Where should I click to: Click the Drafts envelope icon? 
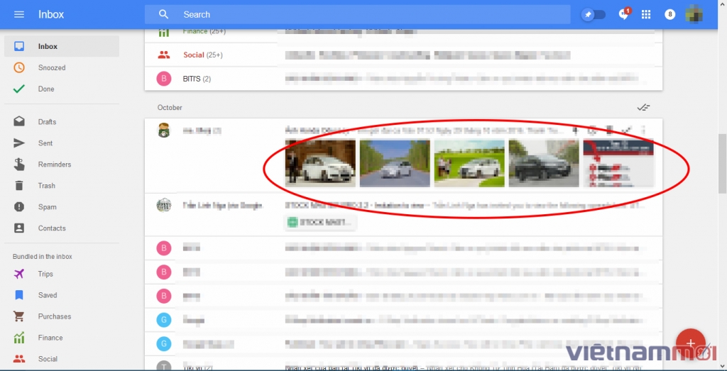coord(19,121)
